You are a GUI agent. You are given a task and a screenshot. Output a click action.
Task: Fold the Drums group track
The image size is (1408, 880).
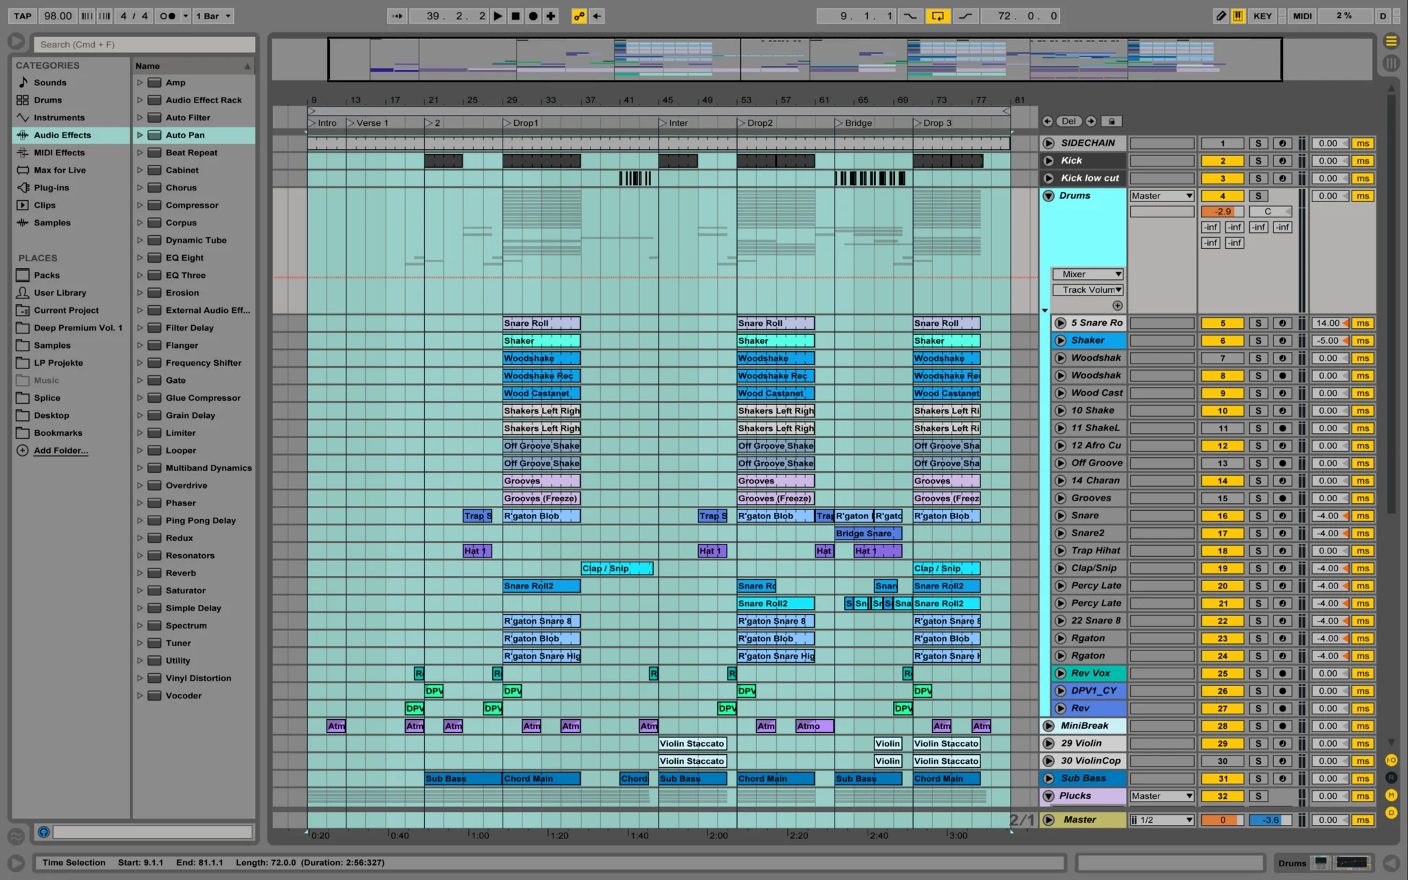click(1048, 196)
